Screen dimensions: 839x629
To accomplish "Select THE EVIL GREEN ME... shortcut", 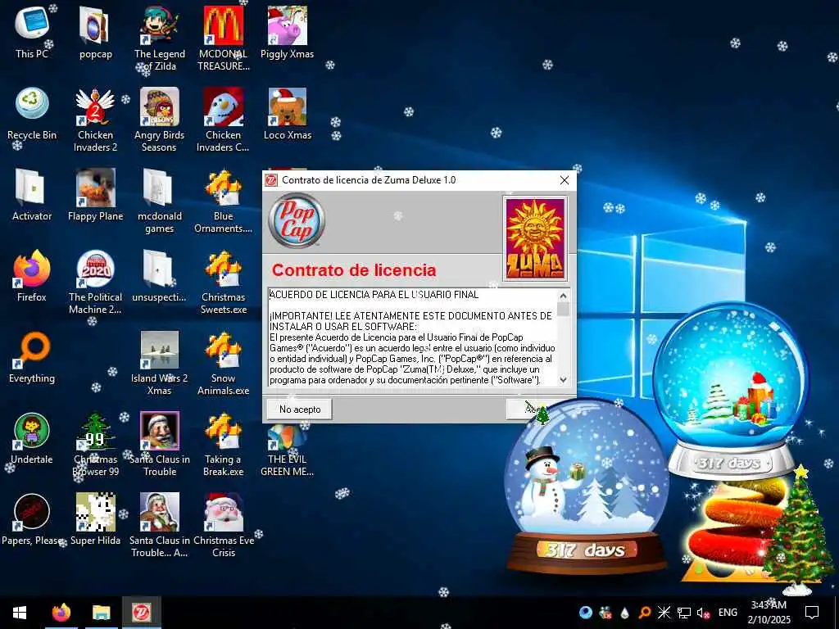I will tap(288, 450).
